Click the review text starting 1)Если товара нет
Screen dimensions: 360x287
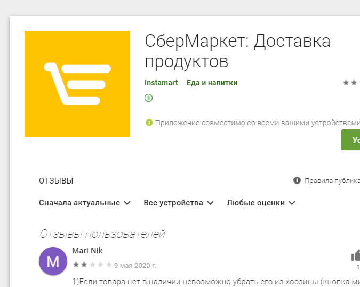216,282
